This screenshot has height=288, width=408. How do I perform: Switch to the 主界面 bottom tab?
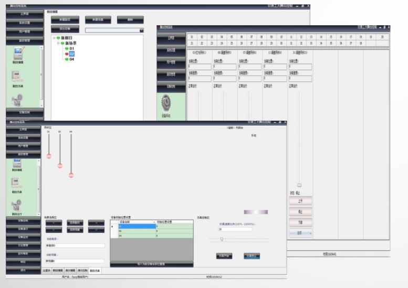(x=46, y=271)
